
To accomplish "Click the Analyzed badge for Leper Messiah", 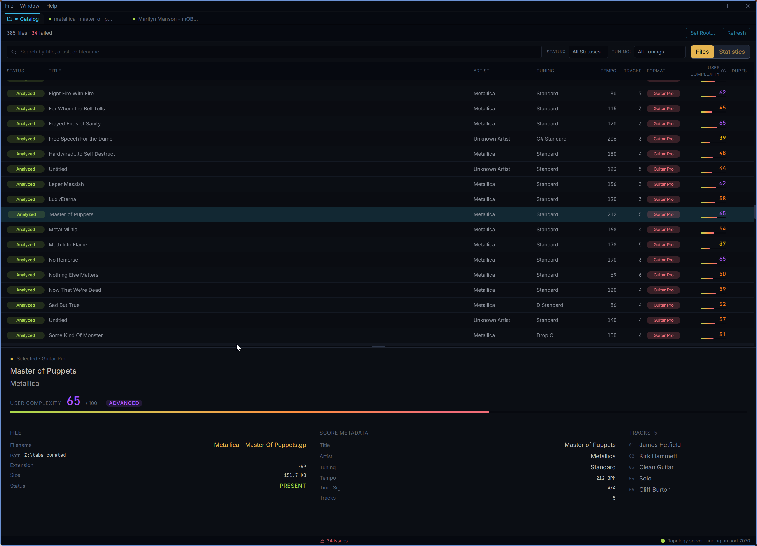I will (25, 184).
